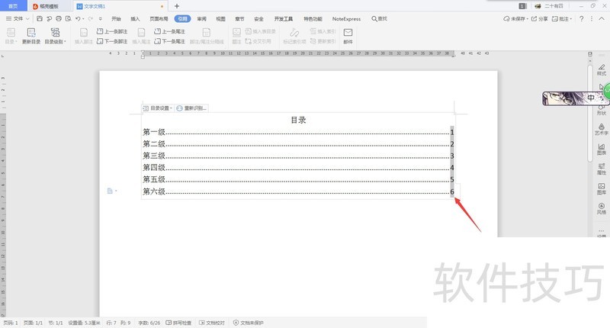Click the question mark help icon
This screenshot has width=610, height=328.
(581, 18)
